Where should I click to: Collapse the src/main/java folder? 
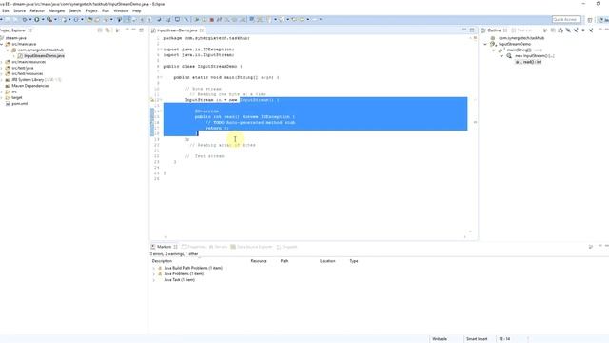click(x=2, y=45)
